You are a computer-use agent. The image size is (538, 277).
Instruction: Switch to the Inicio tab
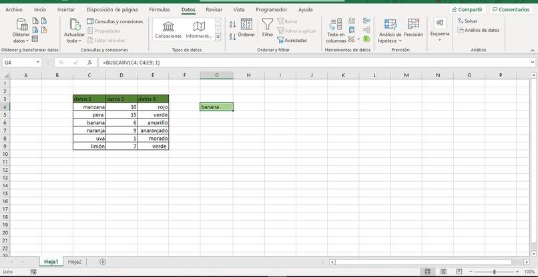[x=40, y=9]
